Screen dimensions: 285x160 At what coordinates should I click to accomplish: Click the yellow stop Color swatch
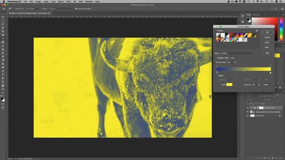[x=229, y=85]
